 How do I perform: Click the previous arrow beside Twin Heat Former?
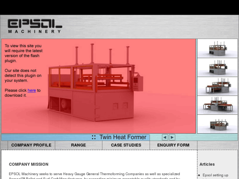(x=165, y=137)
